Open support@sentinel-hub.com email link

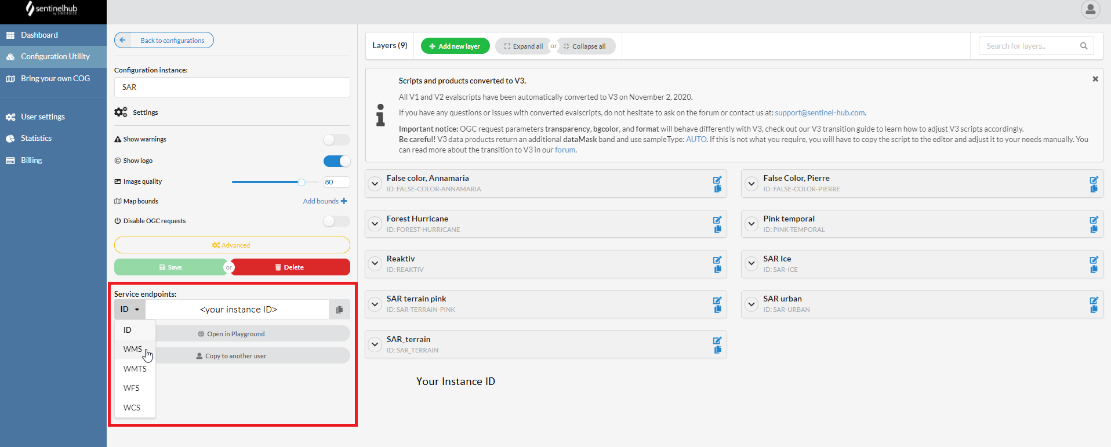(x=819, y=113)
